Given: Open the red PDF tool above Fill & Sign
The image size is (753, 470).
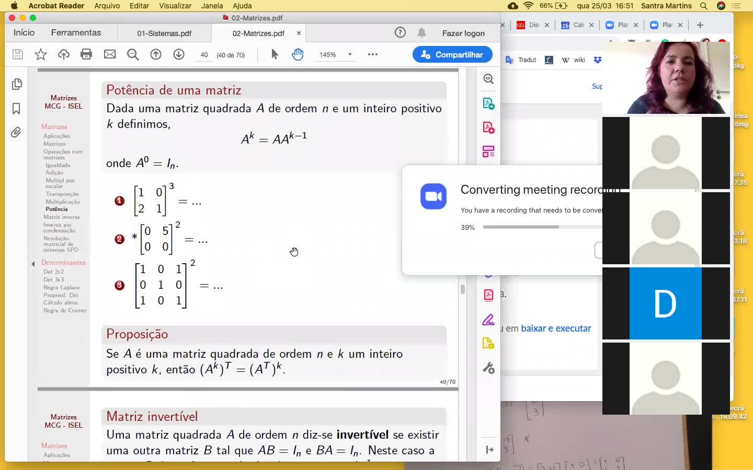Looking at the screenshot, I should (x=488, y=295).
